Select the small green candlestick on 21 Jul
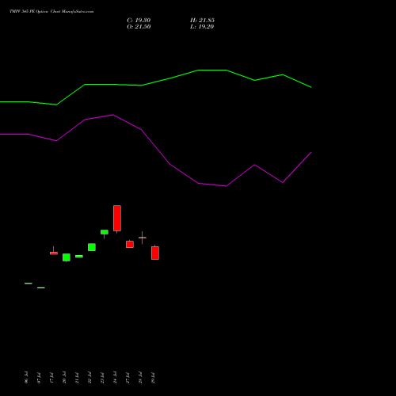This screenshot has height=396, width=396. (x=79, y=257)
